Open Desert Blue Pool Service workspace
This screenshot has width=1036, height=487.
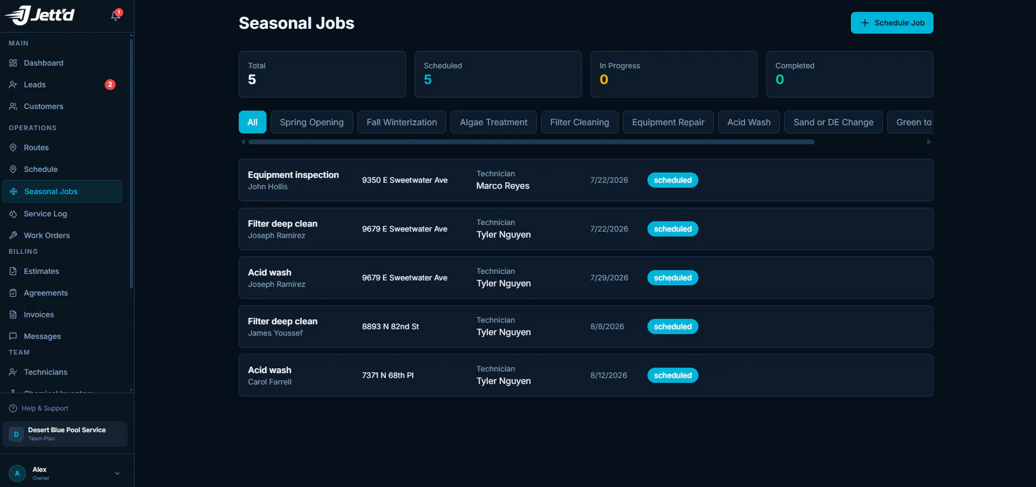pyautogui.click(x=65, y=434)
